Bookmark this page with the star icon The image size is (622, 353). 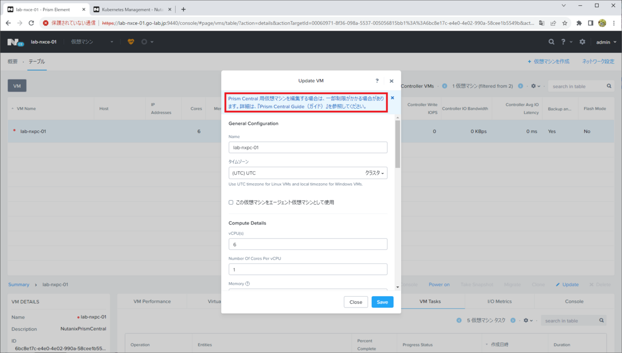[x=564, y=23]
